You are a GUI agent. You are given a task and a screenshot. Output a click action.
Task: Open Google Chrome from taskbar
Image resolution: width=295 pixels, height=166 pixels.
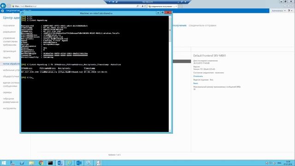pos(41,163)
